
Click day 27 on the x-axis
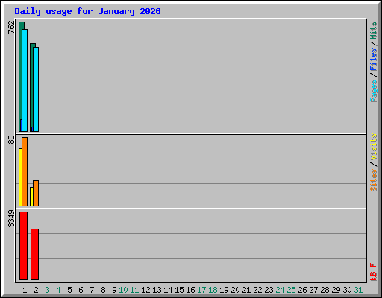313,290
